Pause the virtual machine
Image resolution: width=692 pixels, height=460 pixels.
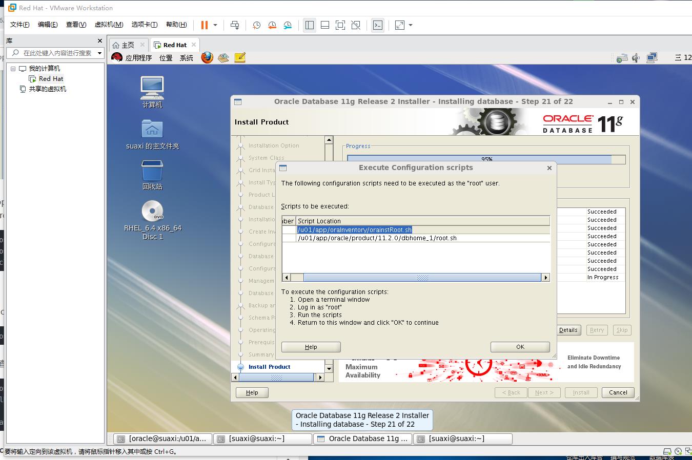click(205, 25)
